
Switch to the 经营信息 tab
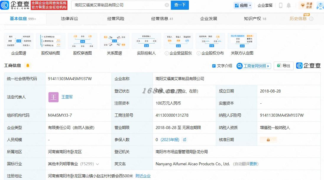(162, 19)
